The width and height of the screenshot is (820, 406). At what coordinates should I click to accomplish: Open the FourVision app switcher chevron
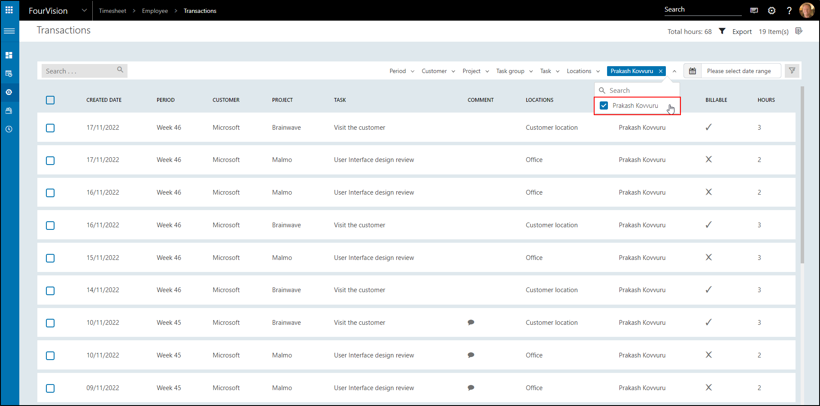point(84,10)
